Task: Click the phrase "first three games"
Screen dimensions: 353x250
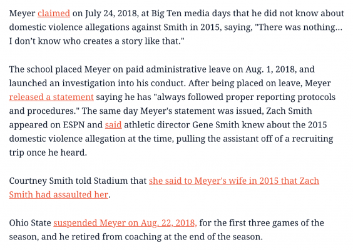Action: 260,223
